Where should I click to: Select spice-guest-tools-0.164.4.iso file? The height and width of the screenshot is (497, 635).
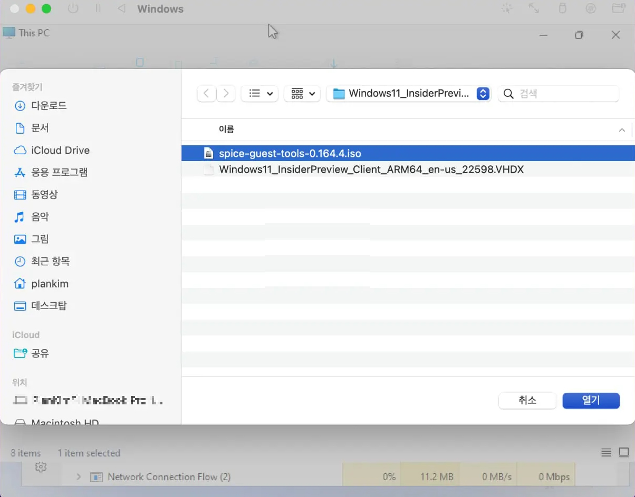(x=408, y=153)
